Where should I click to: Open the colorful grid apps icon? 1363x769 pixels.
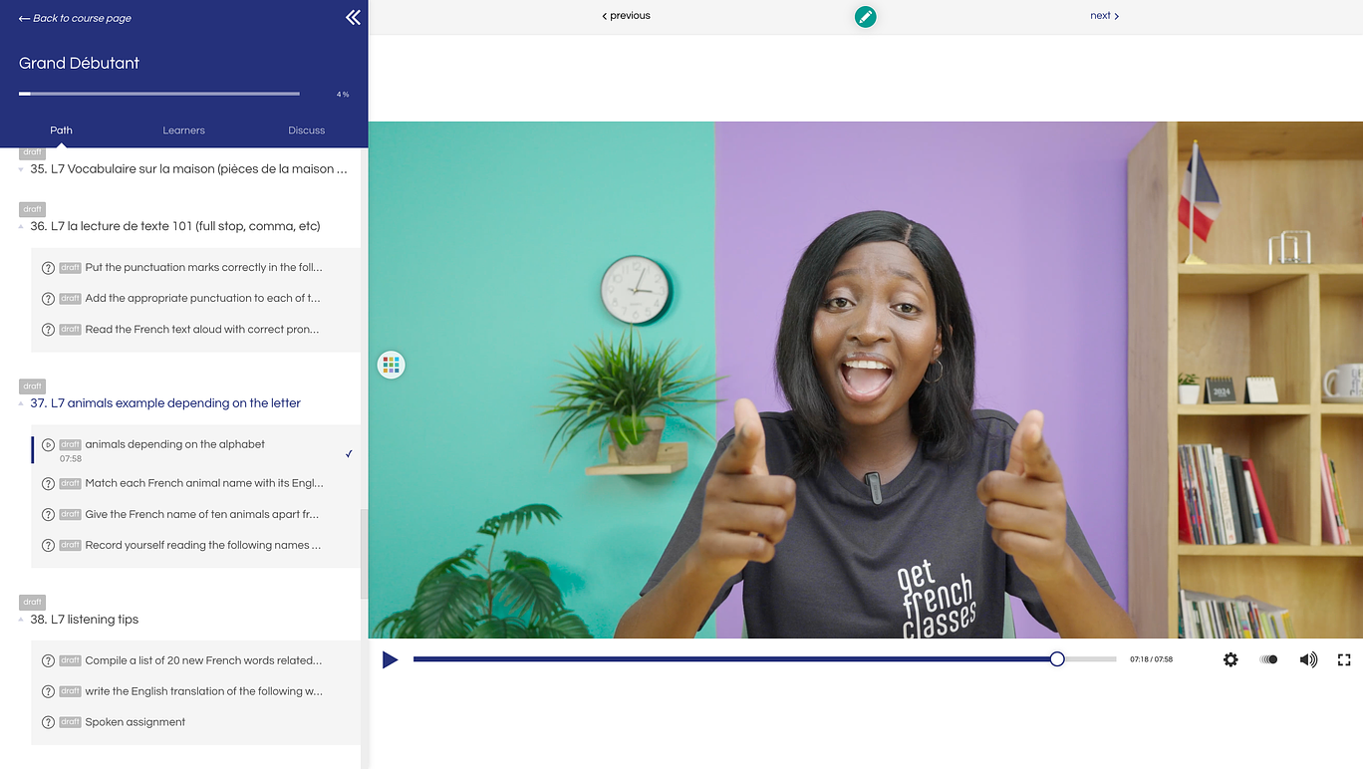coord(391,365)
